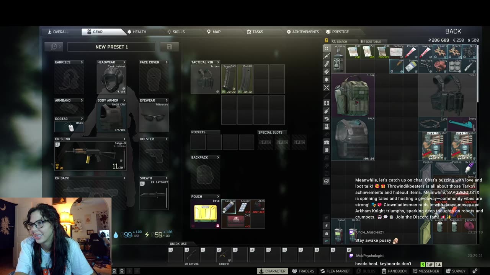490x275 pixels.
Task: Expand the HOLSTER slot arrow
Action: (x=167, y=139)
